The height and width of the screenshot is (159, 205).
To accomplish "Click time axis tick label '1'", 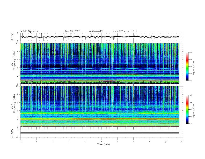I will (36, 142).
